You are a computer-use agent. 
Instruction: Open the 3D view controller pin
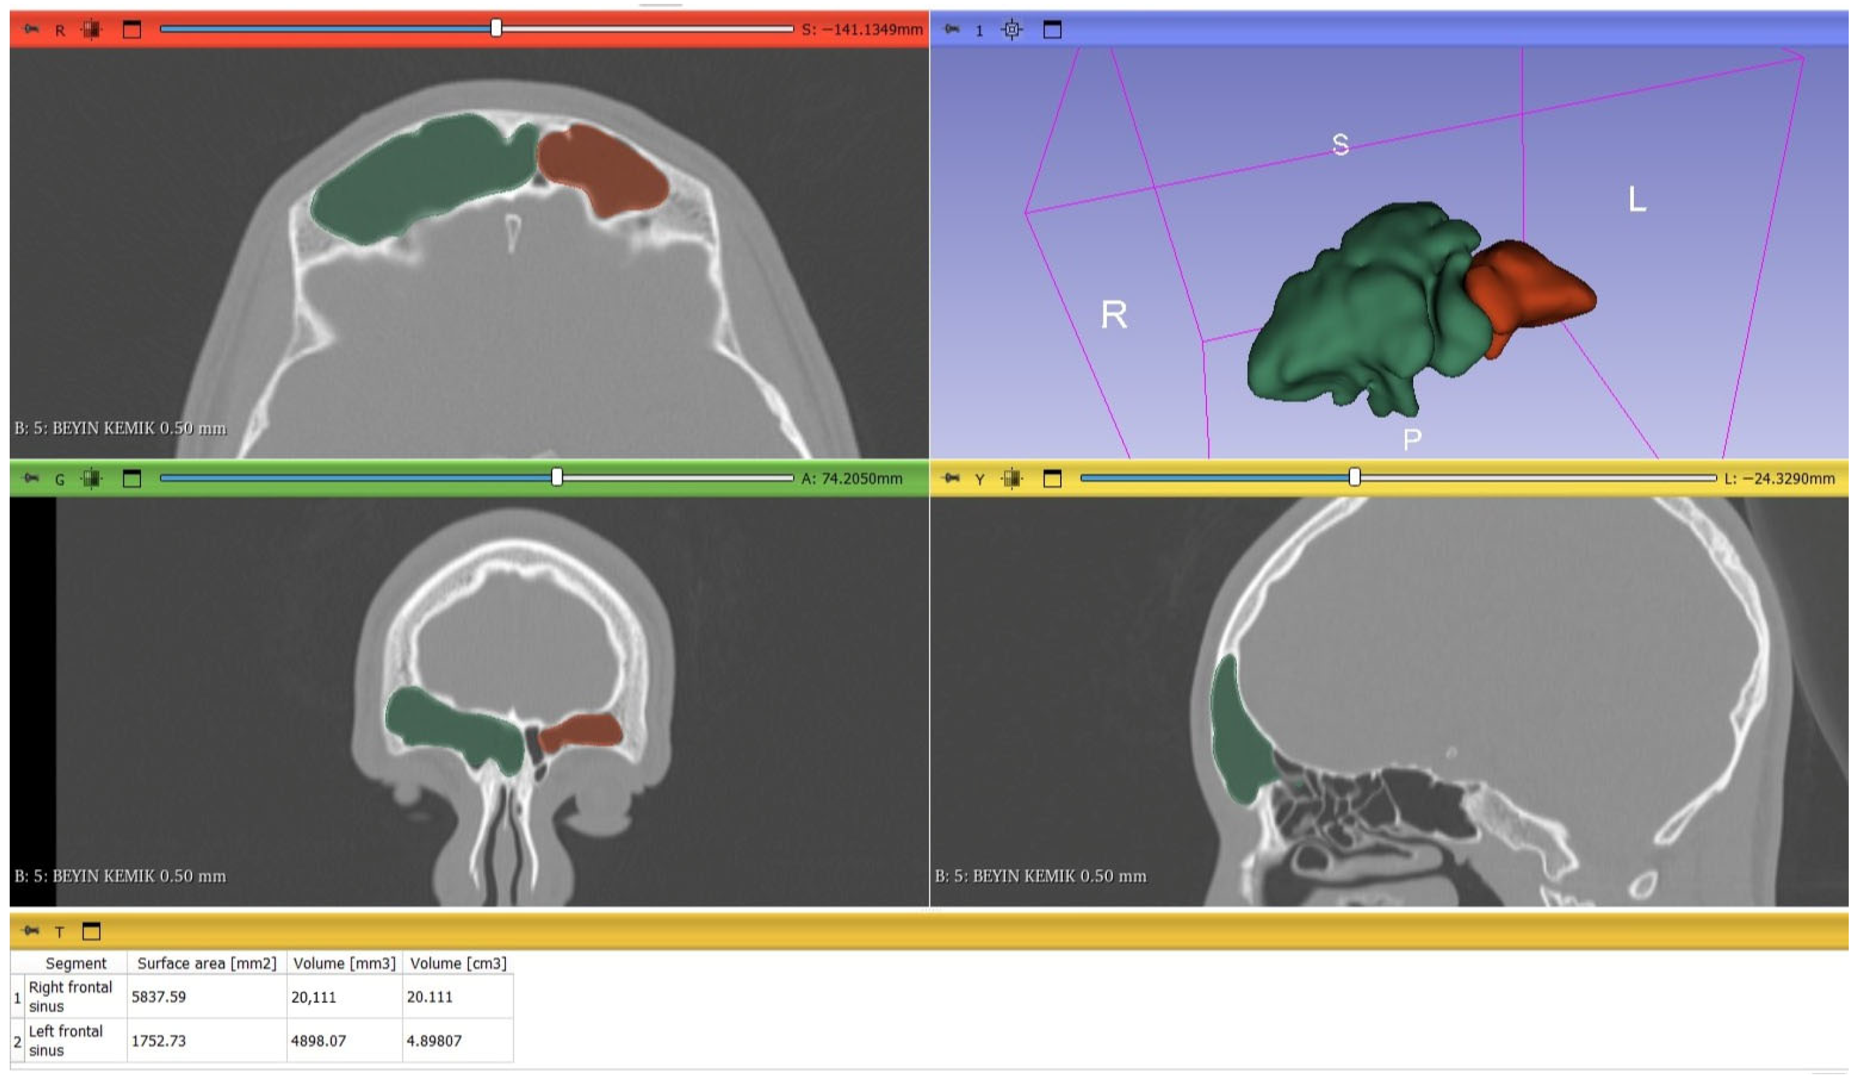coord(953,30)
